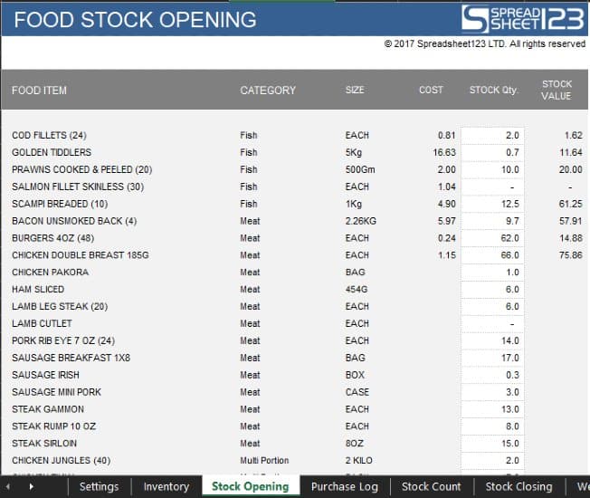The height and width of the screenshot is (498, 590).
Task: Click the PRAWNS COOKED & PEELED (20) name
Action: coord(82,169)
